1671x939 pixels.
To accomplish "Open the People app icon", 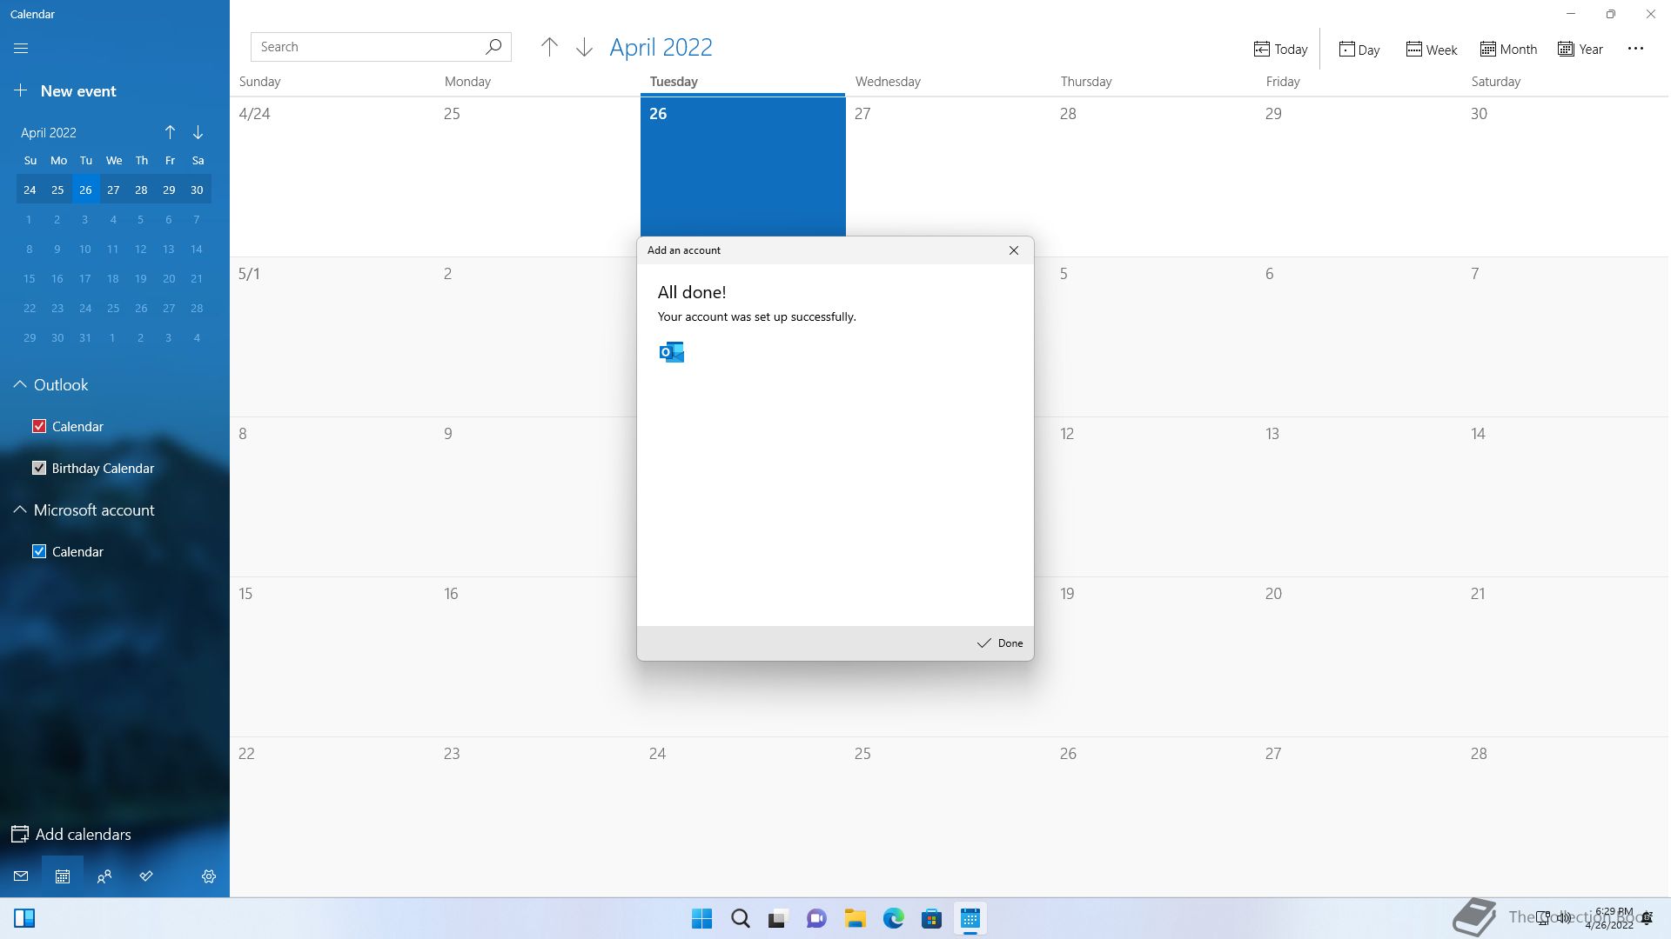I will [104, 876].
